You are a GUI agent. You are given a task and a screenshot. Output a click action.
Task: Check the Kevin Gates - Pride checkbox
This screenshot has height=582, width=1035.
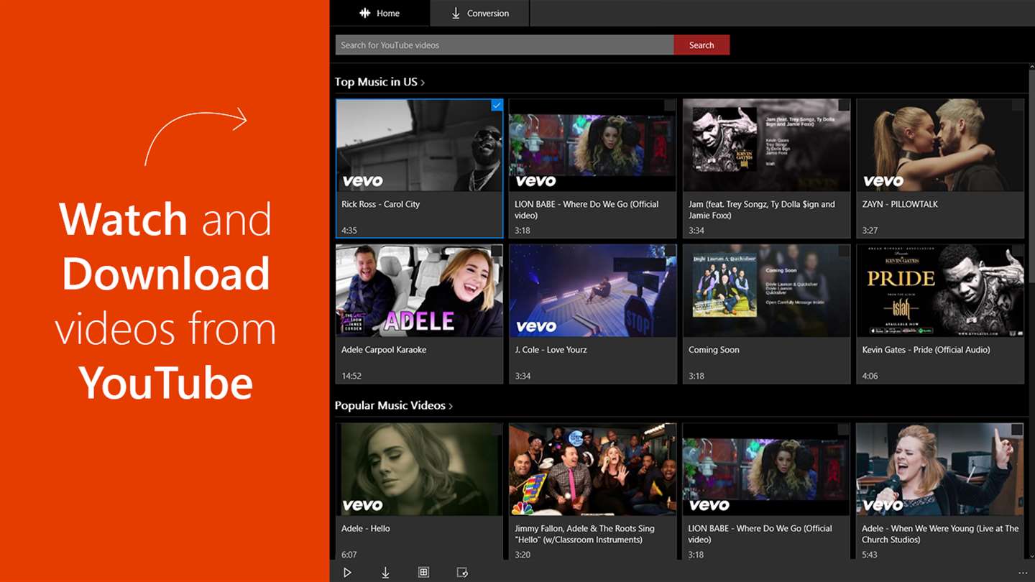pos(1017,251)
